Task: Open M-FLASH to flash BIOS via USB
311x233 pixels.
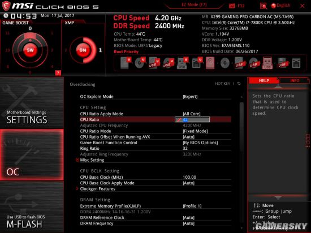Action: pyautogui.click(x=32, y=207)
